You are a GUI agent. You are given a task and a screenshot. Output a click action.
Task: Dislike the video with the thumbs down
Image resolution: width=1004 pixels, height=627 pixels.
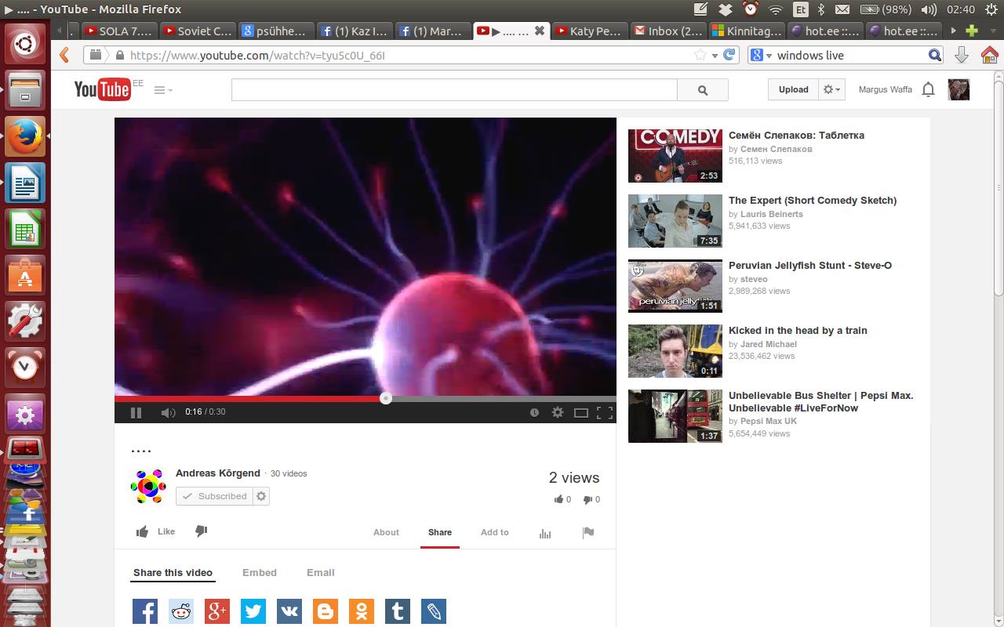pyautogui.click(x=201, y=531)
